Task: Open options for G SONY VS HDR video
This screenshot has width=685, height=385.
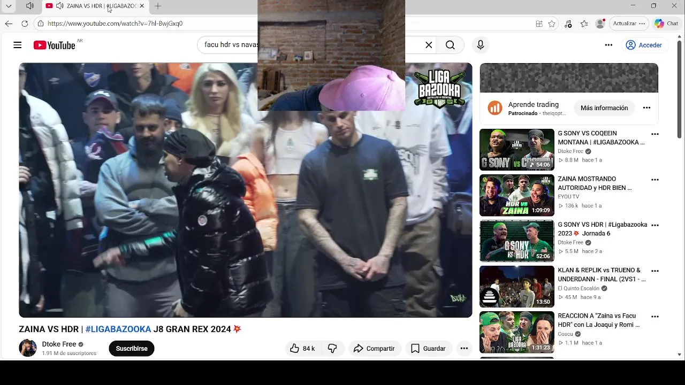Action: tap(654, 225)
